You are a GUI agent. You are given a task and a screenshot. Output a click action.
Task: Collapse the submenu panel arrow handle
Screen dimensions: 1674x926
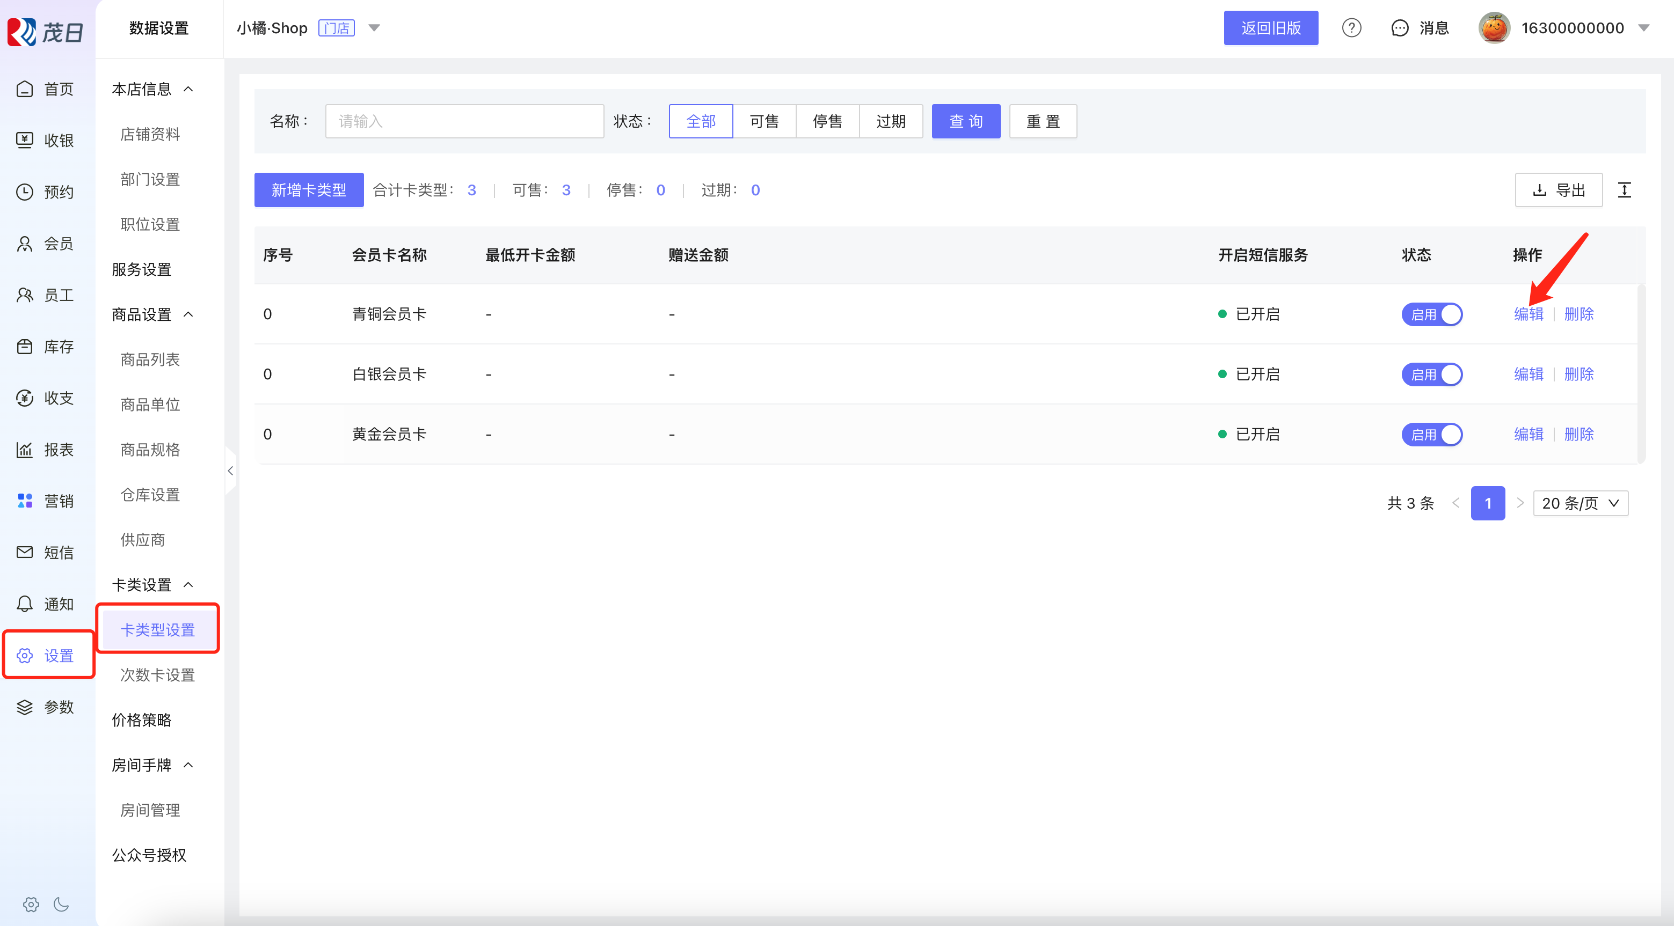tap(230, 470)
